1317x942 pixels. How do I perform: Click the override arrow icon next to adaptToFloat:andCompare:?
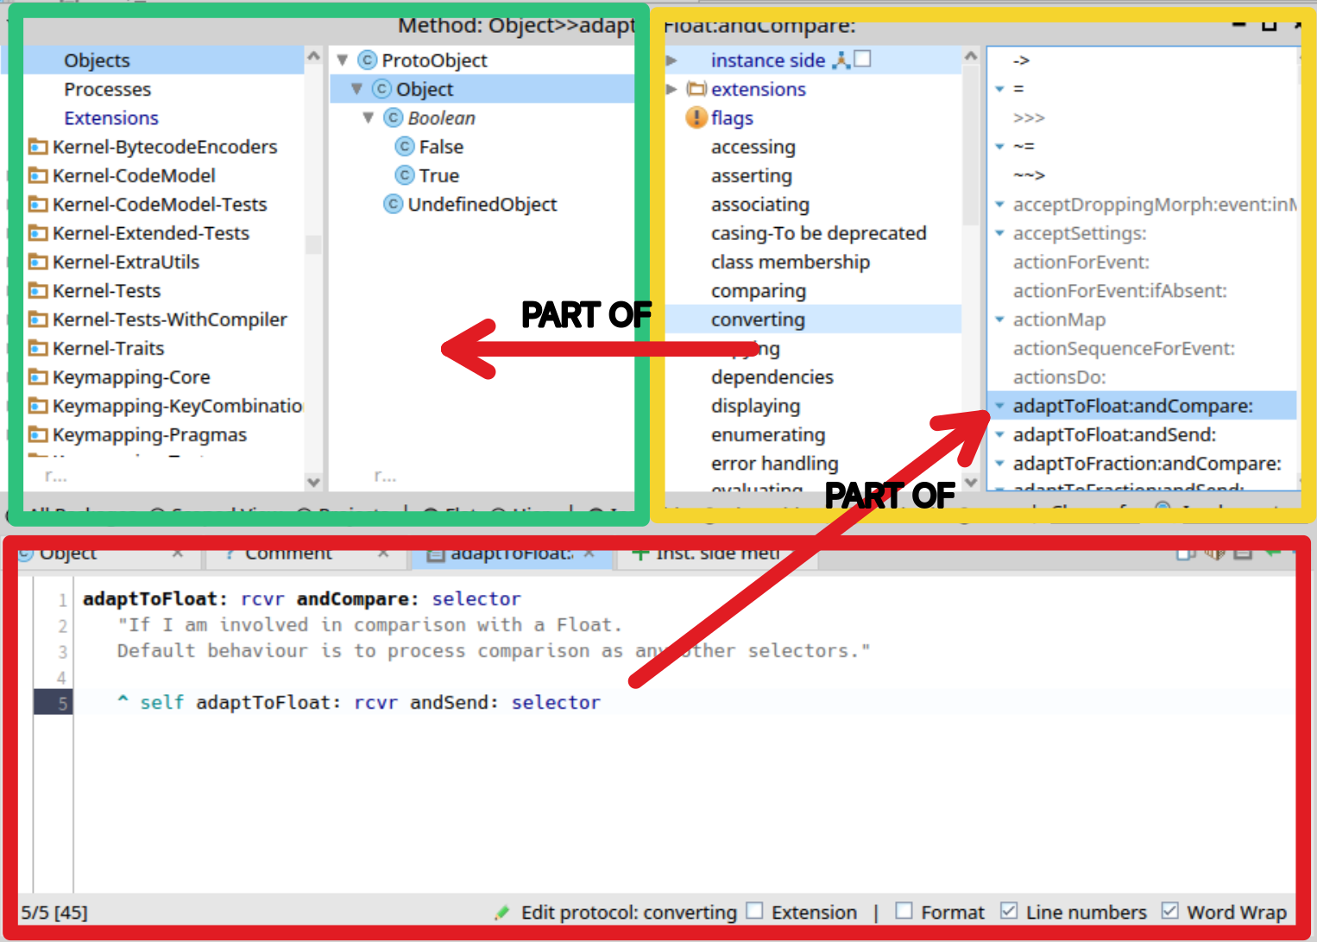tap(999, 406)
